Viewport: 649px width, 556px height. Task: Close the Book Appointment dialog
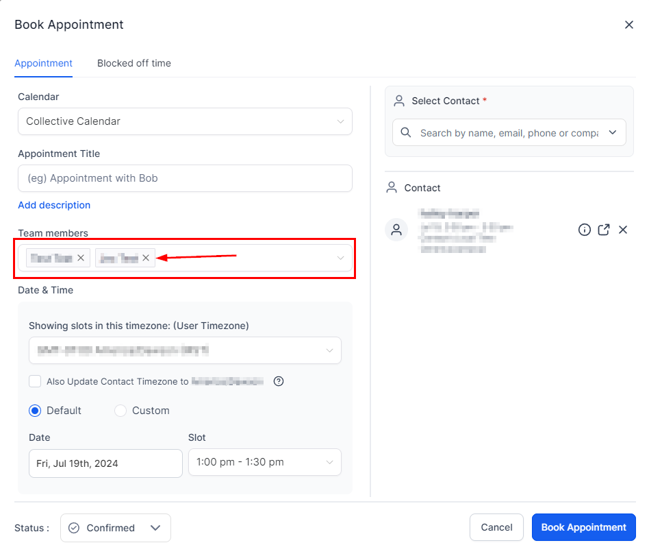click(x=628, y=25)
